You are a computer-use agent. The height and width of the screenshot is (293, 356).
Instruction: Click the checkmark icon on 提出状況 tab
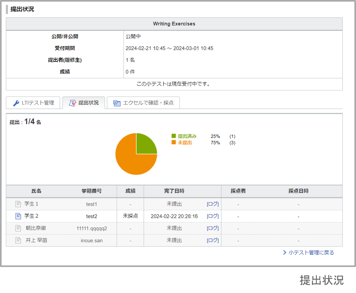(72, 103)
